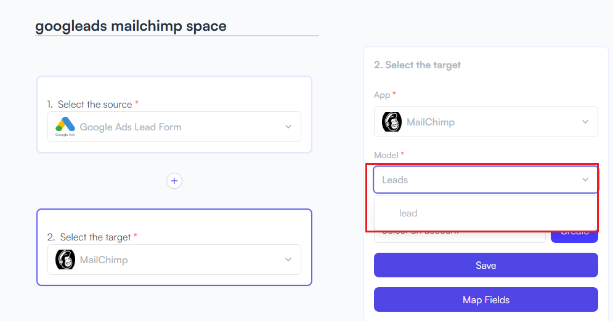This screenshot has height=321, width=613.
Task: Click the Google Ads logo in source field
Action: 65,127
